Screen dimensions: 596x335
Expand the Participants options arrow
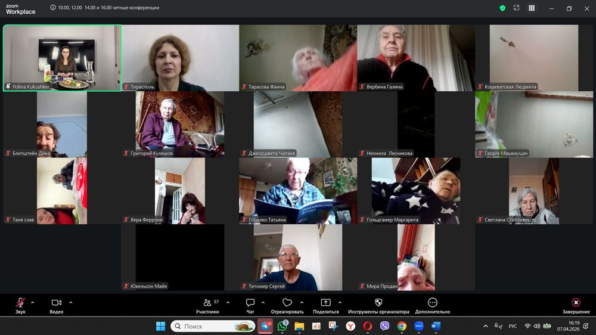point(228,302)
